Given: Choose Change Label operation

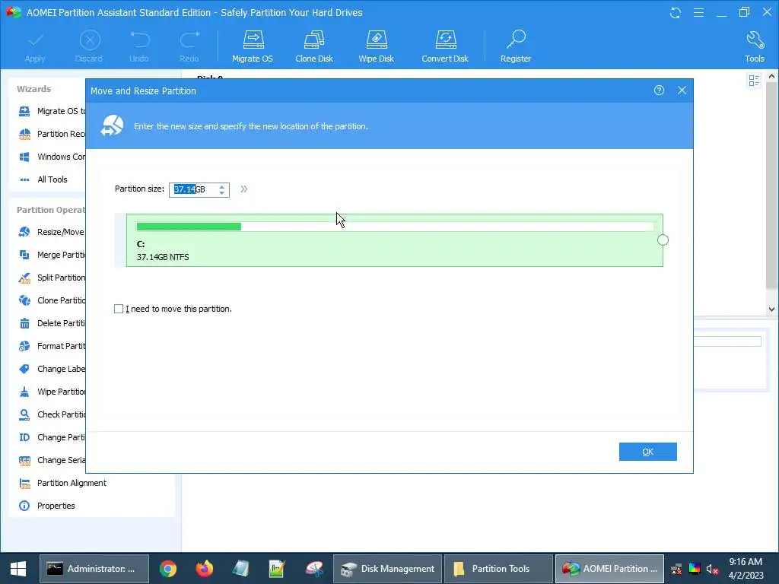Looking at the screenshot, I should (x=52, y=369).
